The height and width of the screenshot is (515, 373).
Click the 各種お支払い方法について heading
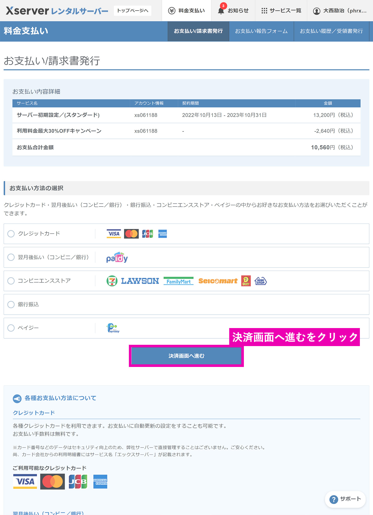[x=60, y=398]
